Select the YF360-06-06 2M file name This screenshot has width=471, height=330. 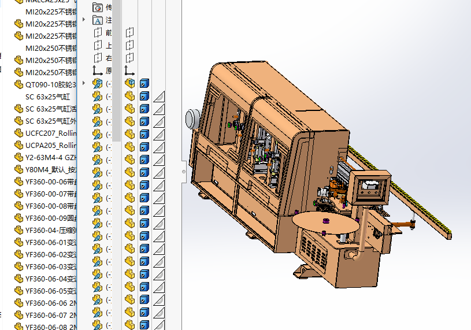point(51,303)
